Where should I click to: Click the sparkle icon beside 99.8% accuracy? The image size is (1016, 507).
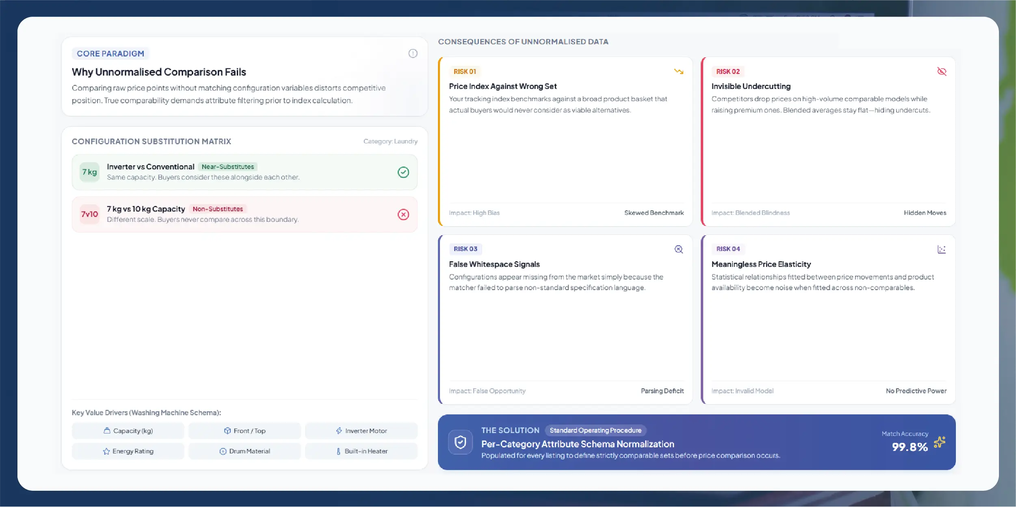939,442
